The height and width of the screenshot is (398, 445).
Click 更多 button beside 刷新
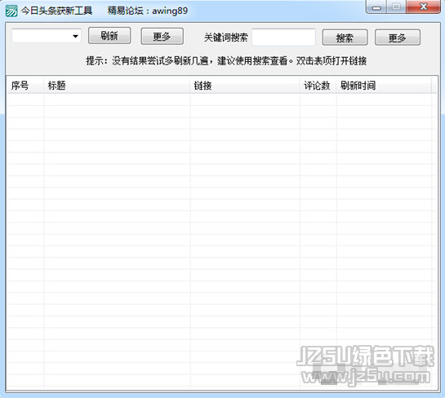(x=162, y=36)
